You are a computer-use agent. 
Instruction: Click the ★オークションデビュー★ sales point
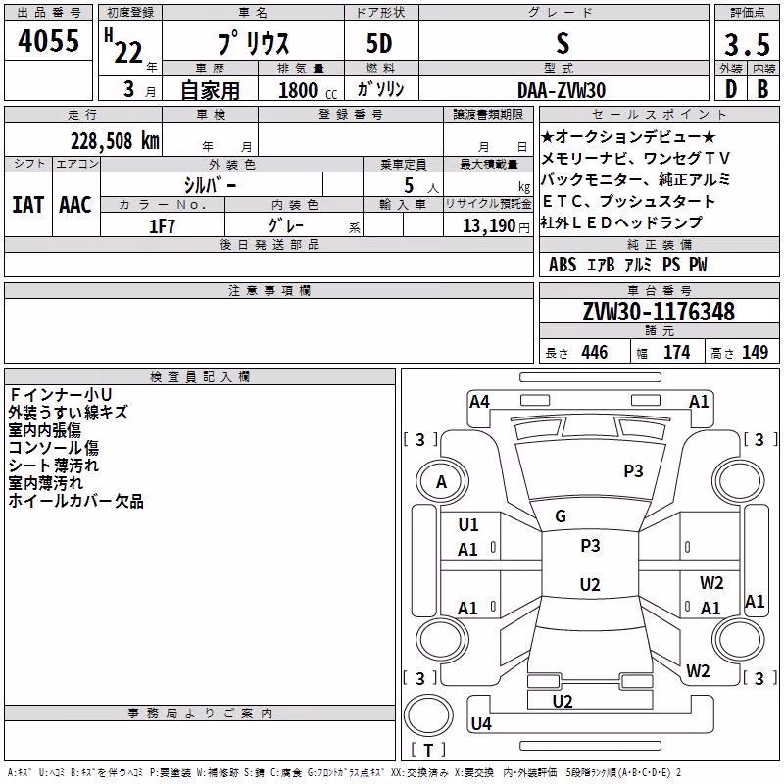628,136
